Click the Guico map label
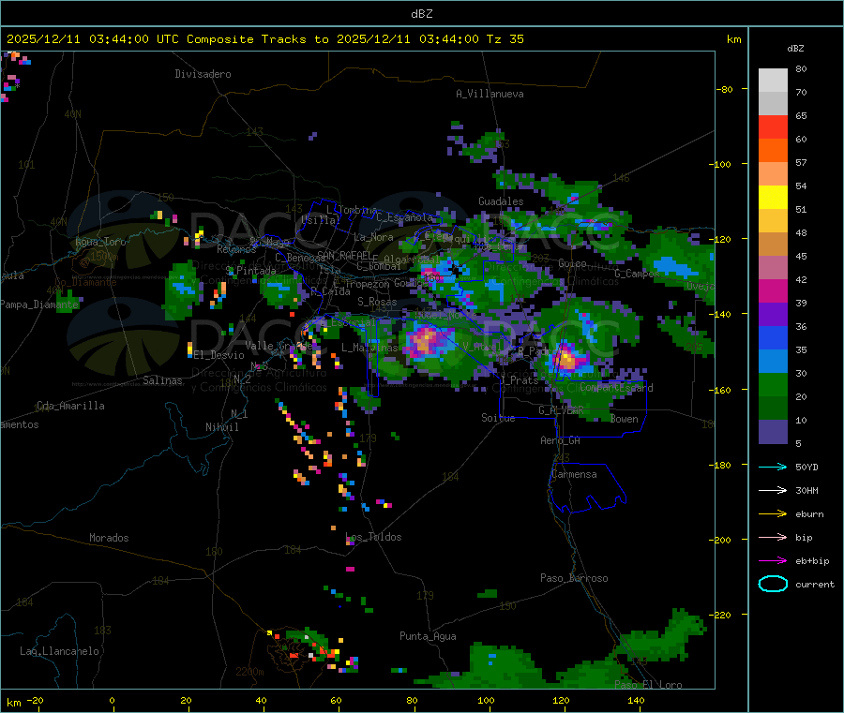This screenshot has height=713, width=844. 572,263
